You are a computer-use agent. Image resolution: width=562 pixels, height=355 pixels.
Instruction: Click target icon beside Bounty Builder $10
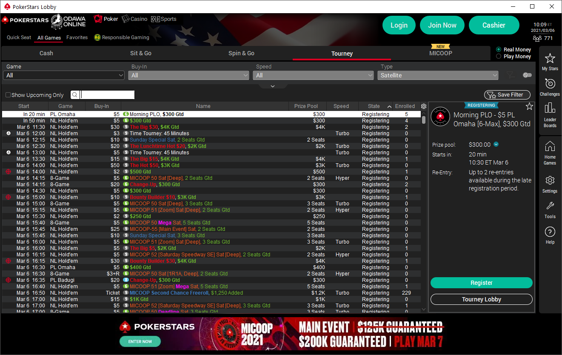point(9,197)
